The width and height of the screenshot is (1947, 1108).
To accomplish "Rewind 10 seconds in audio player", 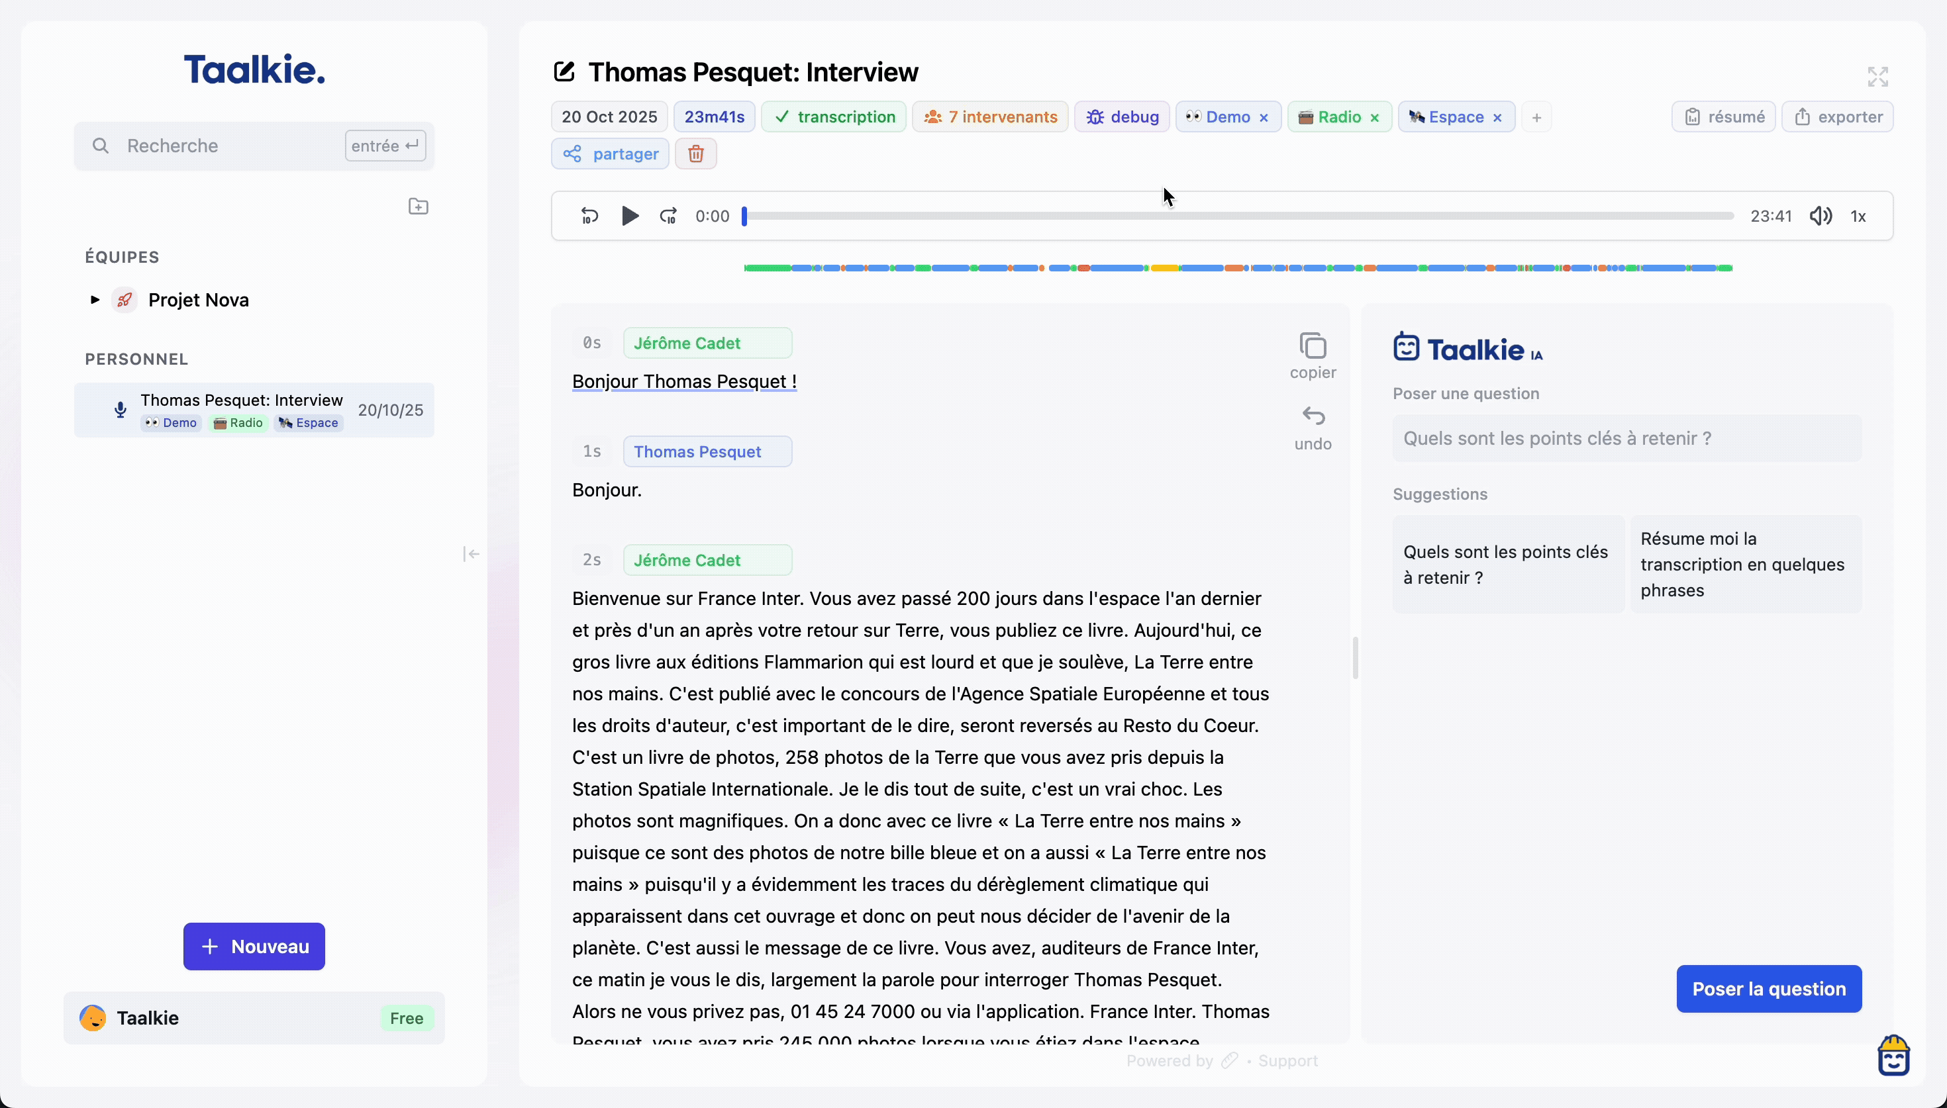I will tap(589, 216).
